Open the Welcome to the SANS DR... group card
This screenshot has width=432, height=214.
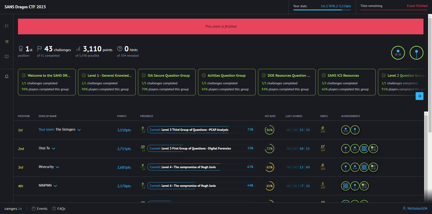pyautogui.click(x=47, y=82)
